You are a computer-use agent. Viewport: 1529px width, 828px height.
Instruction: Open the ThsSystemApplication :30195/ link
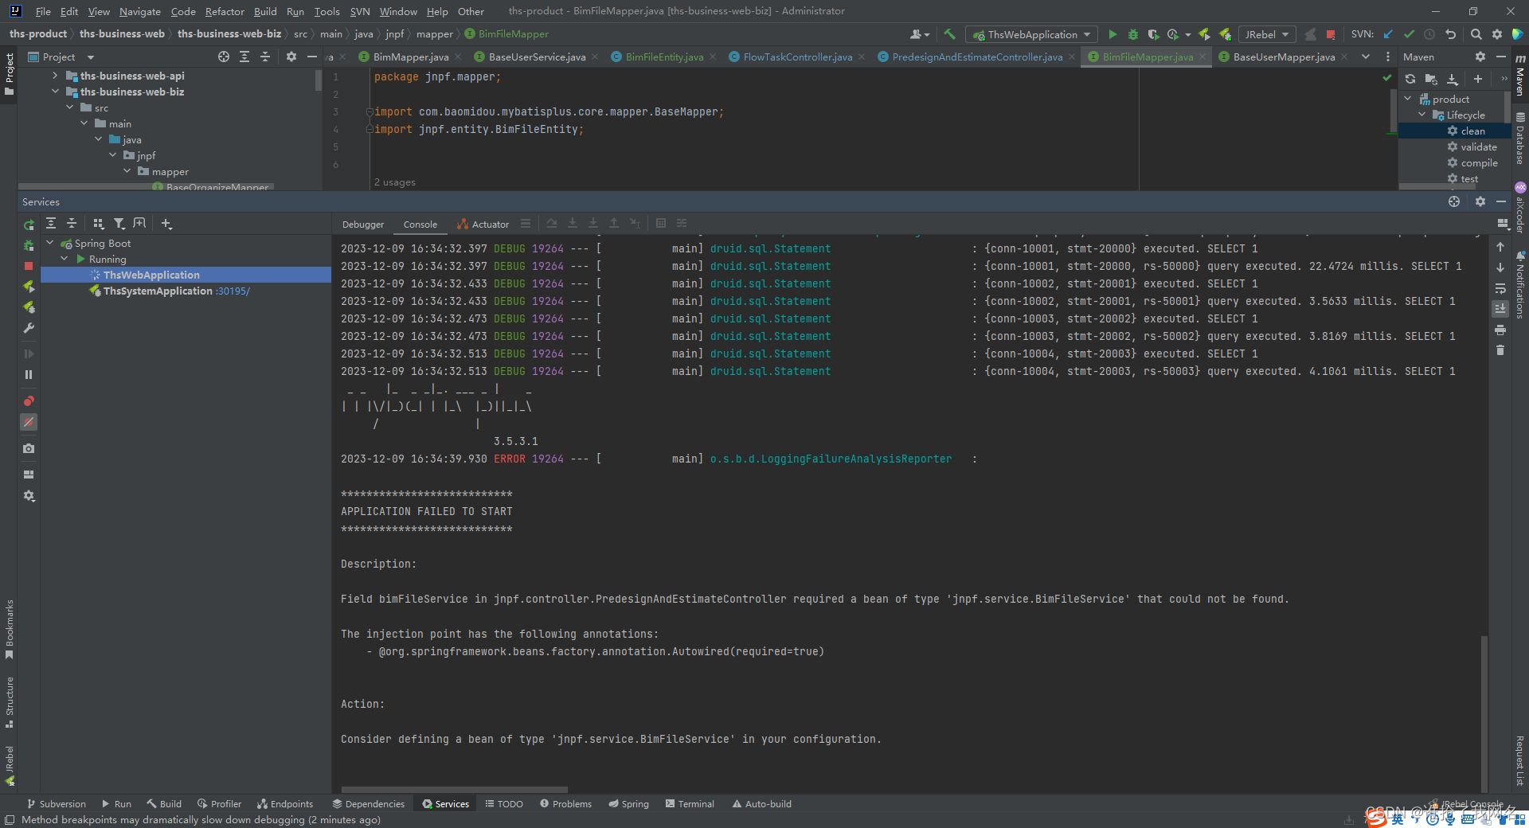232,291
